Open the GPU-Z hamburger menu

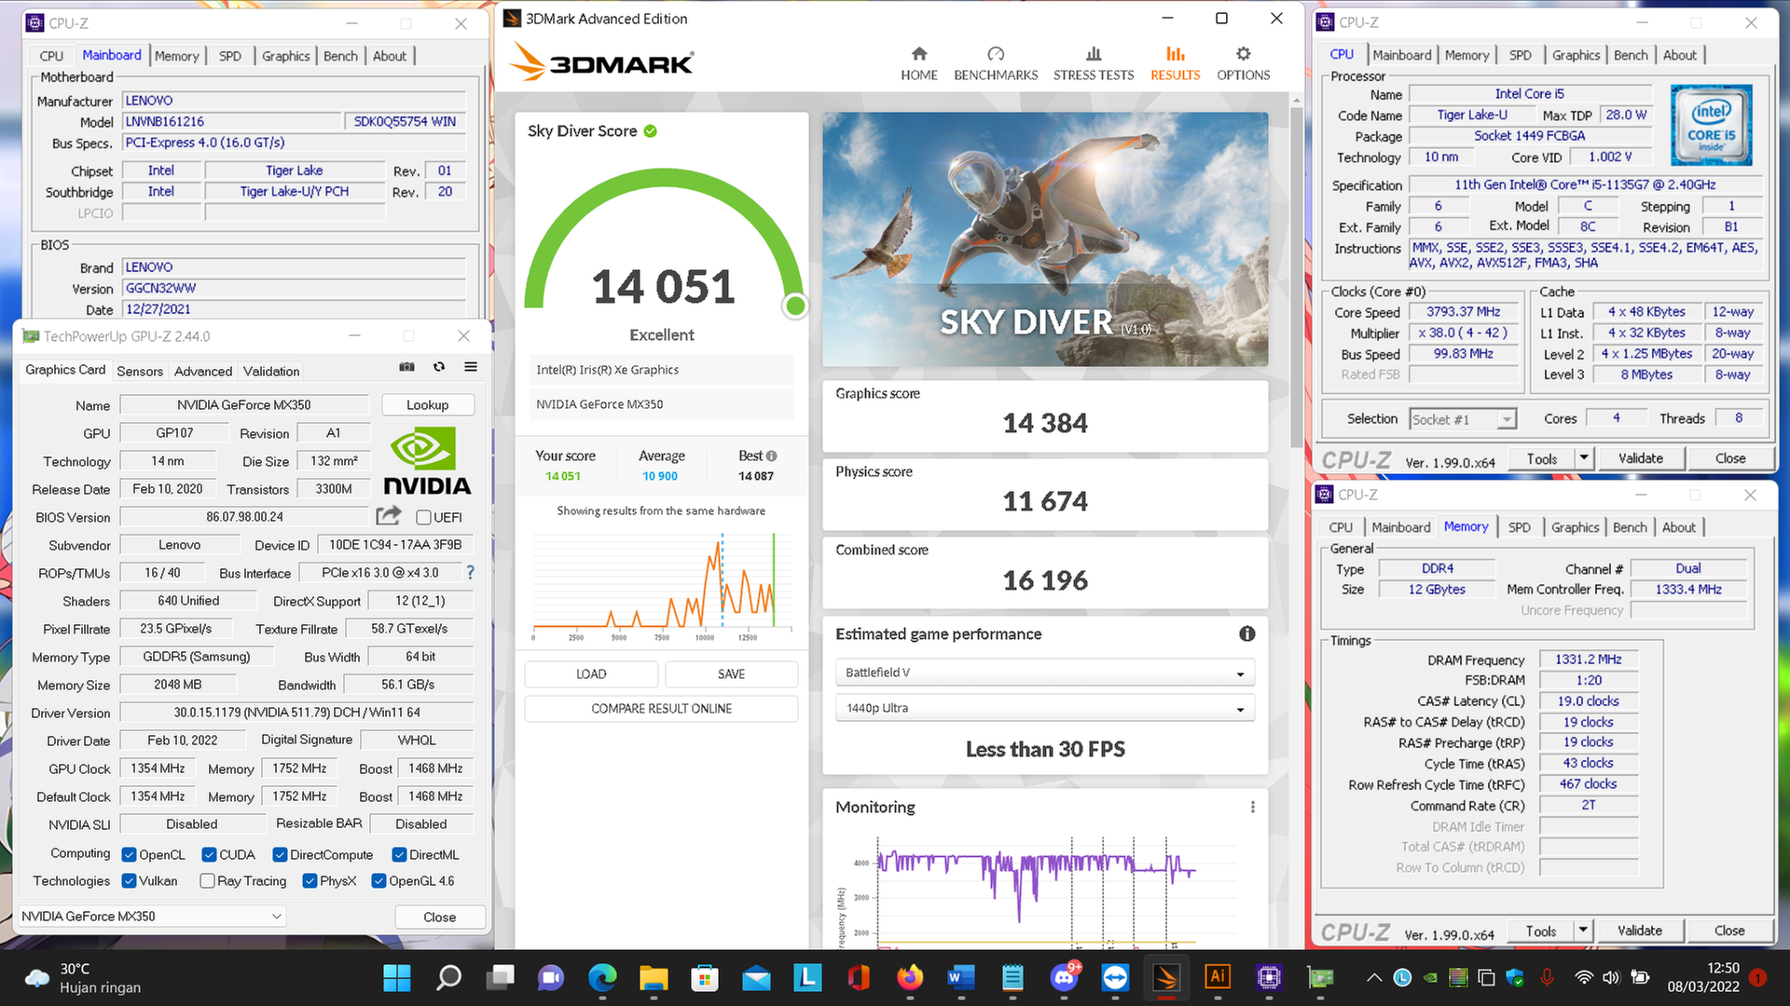click(x=471, y=367)
